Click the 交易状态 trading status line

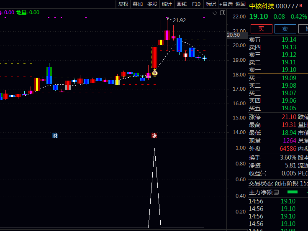click(x=278, y=183)
